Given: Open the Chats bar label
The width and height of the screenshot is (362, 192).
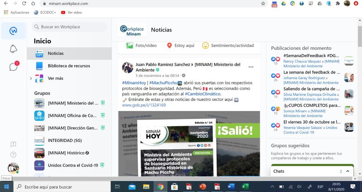Looking at the screenshot, I should click(279, 171).
